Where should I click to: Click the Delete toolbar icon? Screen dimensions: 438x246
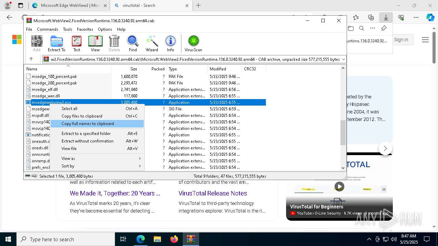[x=114, y=43]
